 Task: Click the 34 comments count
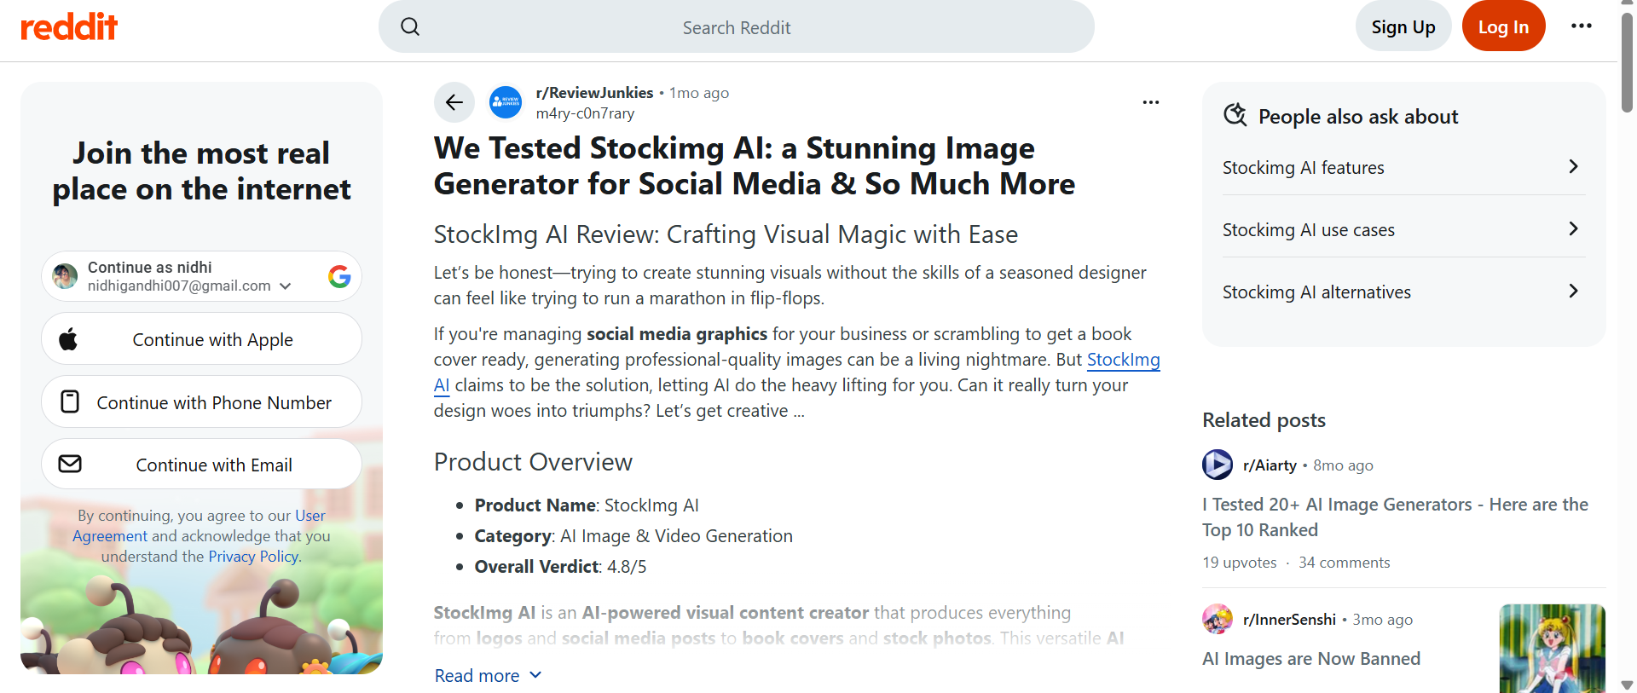1344,563
